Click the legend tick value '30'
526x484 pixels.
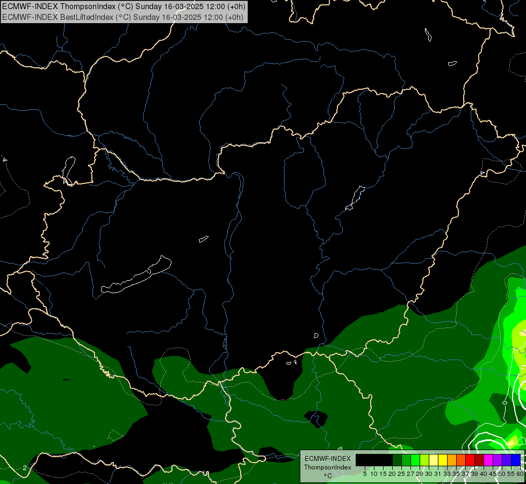point(429,474)
